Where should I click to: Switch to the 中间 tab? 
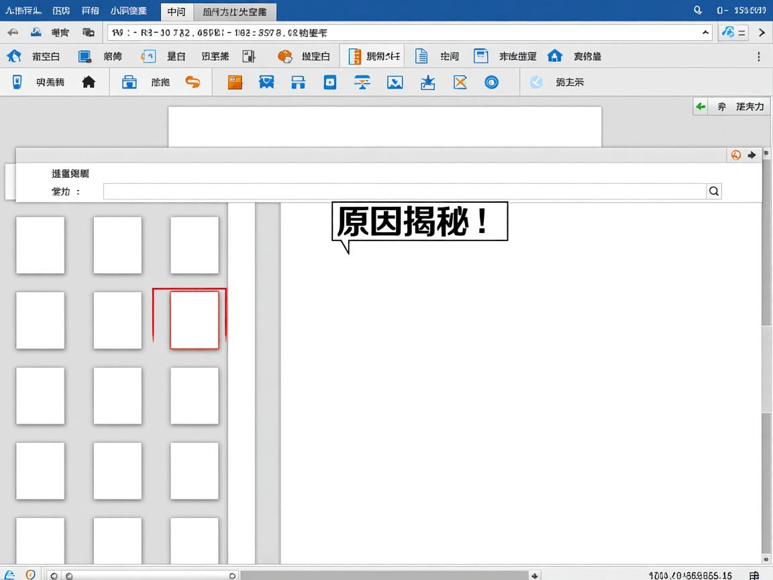176,11
